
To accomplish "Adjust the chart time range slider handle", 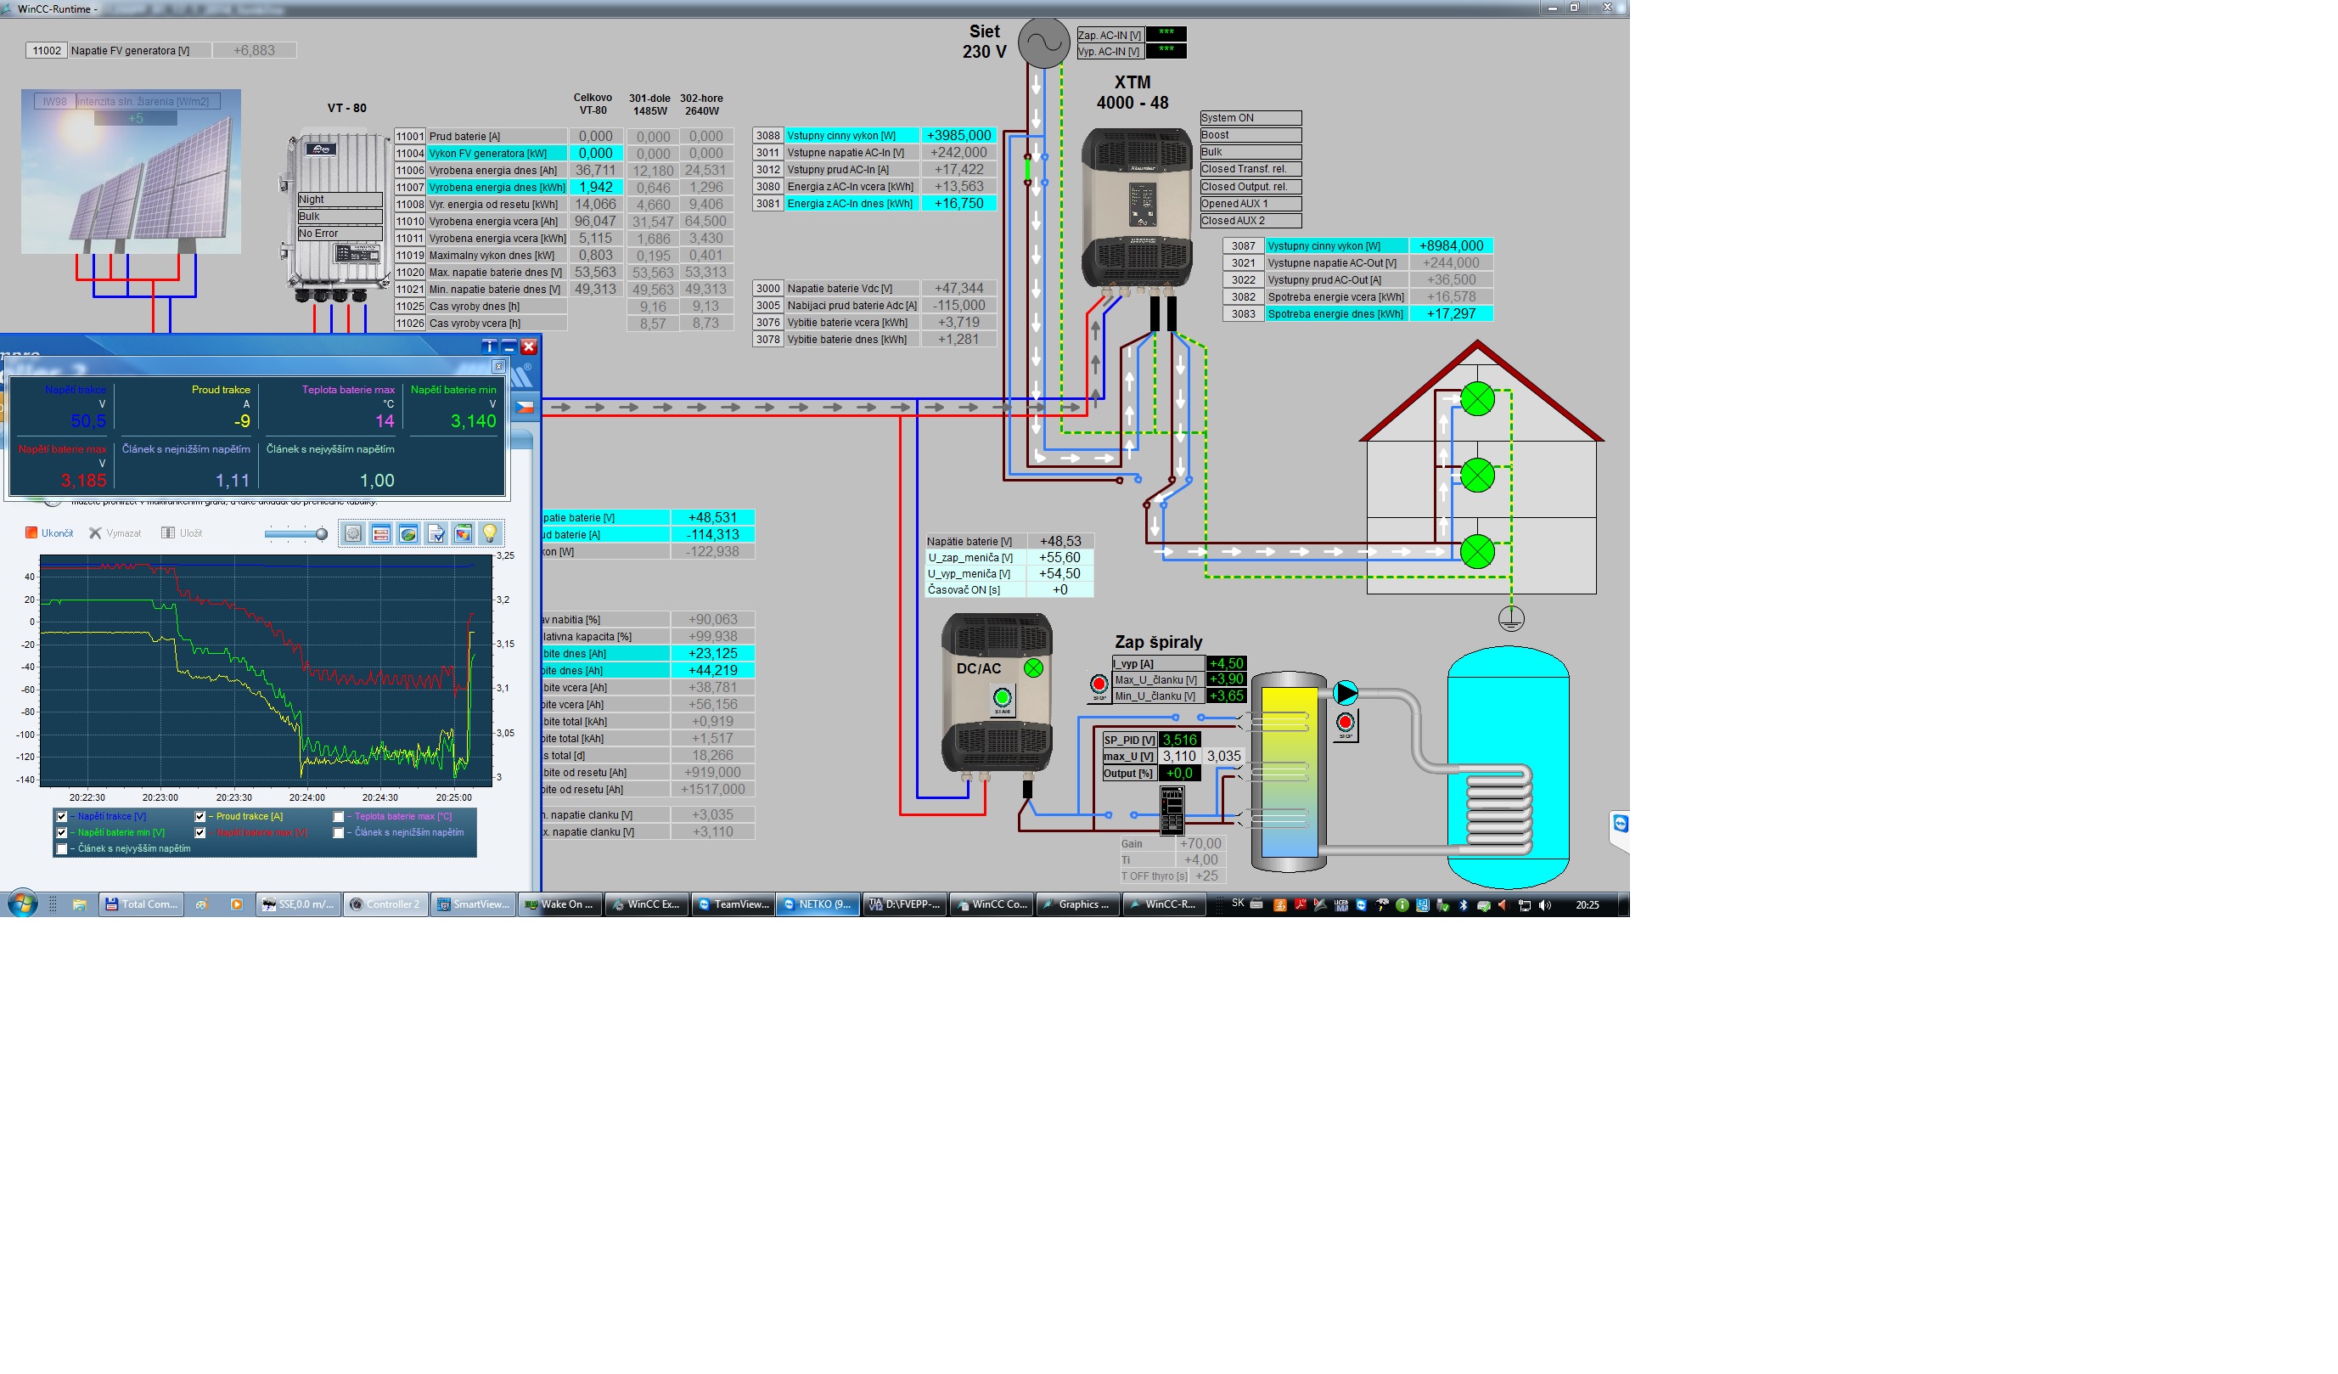I will pos(321,533).
